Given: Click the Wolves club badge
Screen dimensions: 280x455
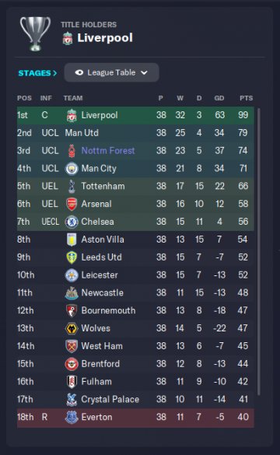Looking at the screenshot, I should tap(72, 328).
